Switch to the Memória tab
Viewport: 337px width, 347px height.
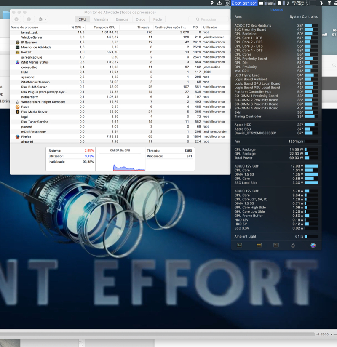101,19
